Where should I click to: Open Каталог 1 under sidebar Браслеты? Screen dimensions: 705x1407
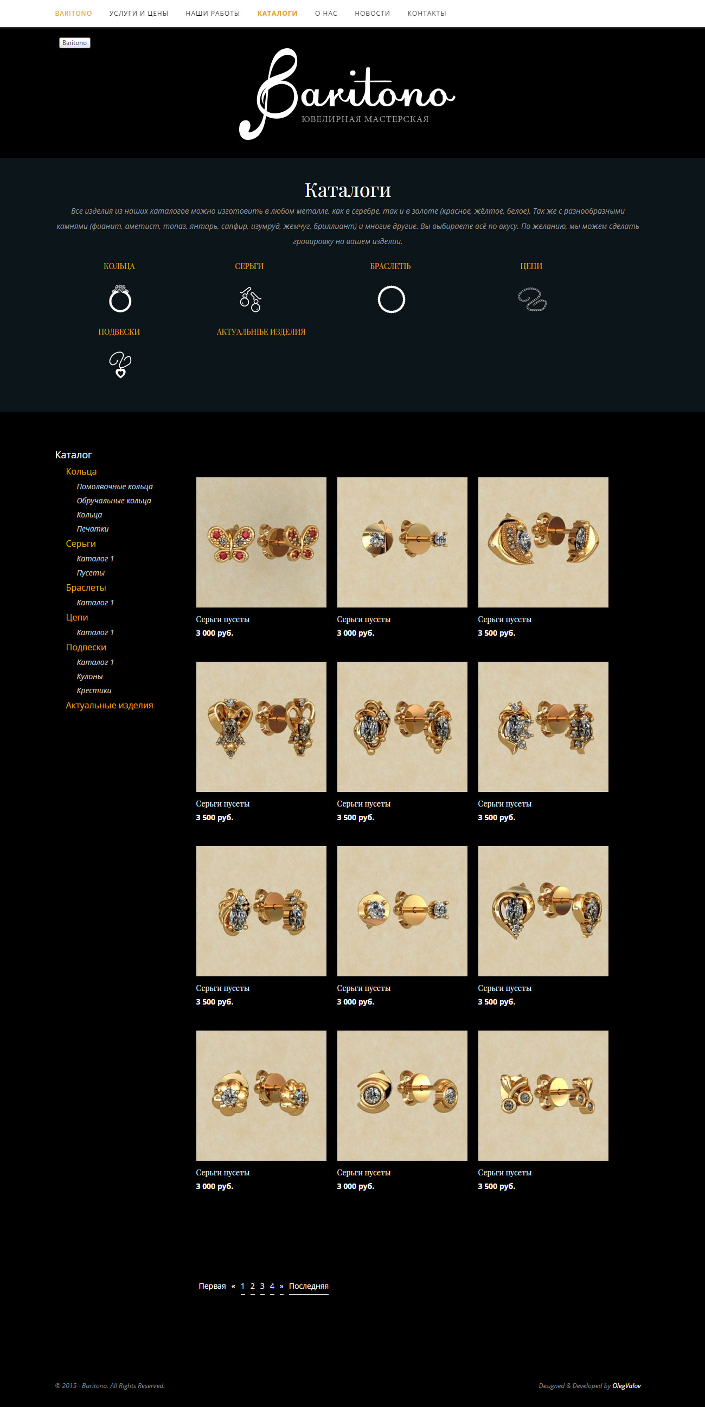click(x=95, y=603)
